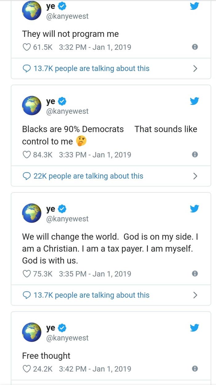Expand the 22K conversation chevron arrow

pyautogui.click(x=195, y=176)
